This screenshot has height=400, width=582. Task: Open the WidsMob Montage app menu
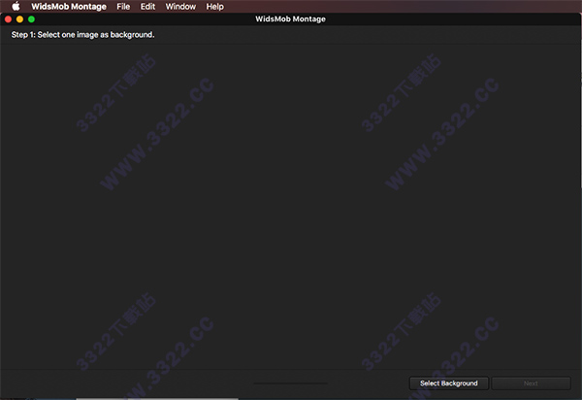(x=69, y=7)
